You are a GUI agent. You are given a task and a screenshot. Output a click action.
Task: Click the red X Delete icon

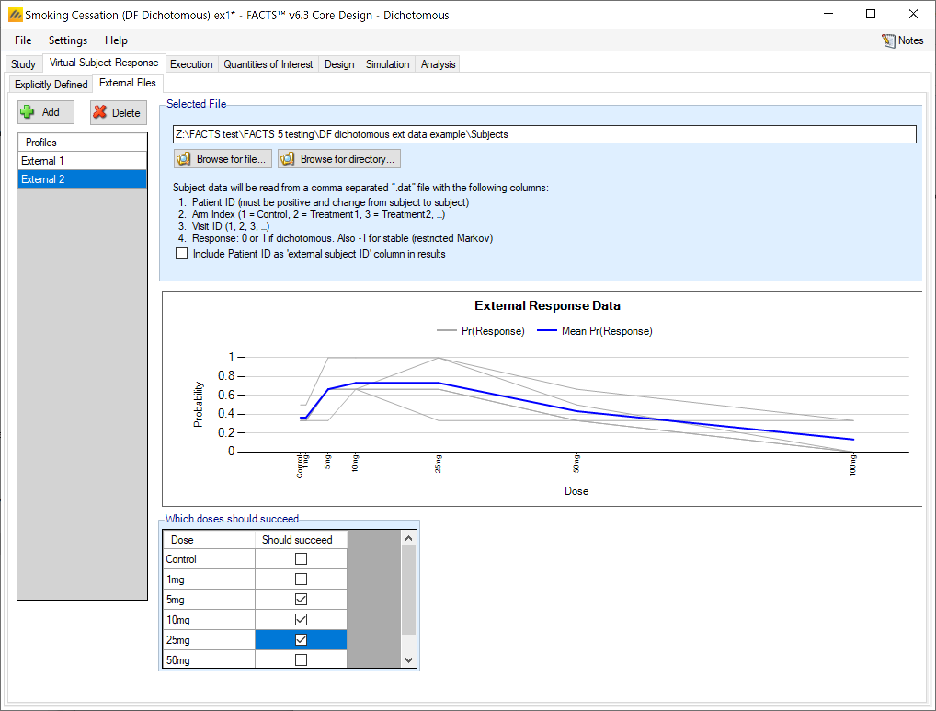[100, 112]
